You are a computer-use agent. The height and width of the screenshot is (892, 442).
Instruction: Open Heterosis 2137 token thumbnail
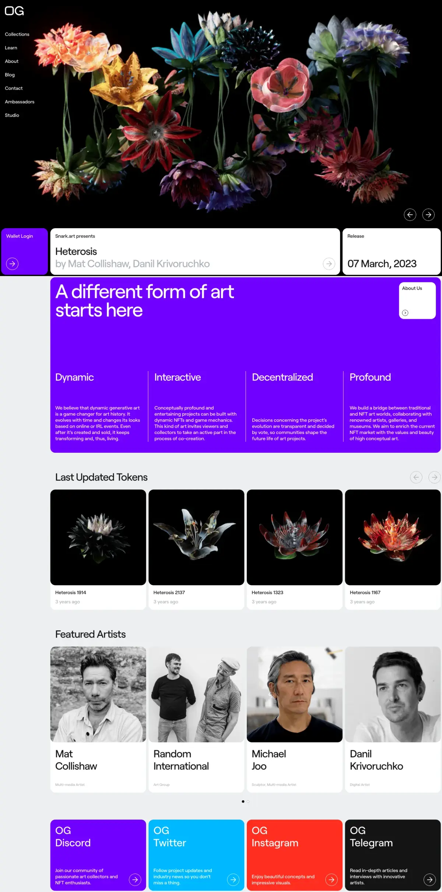point(196,537)
